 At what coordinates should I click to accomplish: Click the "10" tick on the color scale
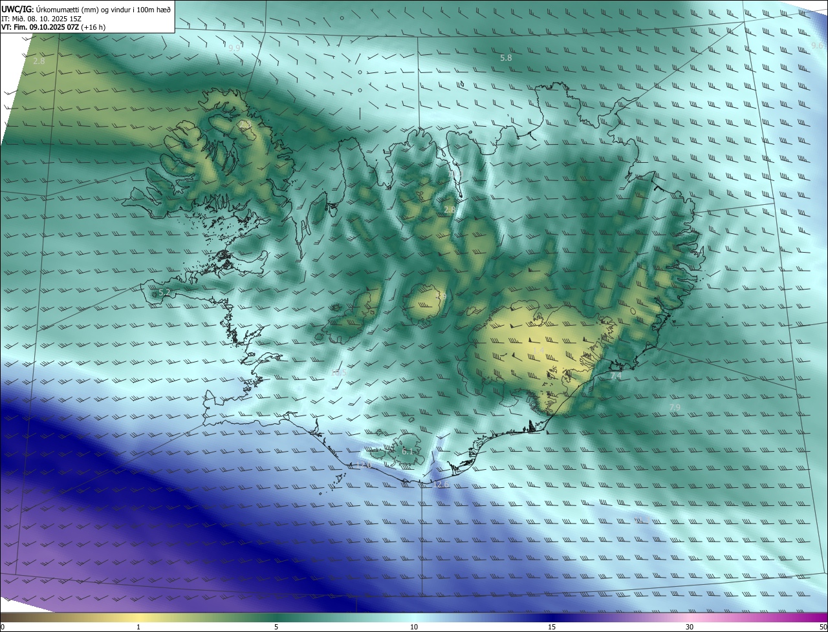pyautogui.click(x=414, y=627)
